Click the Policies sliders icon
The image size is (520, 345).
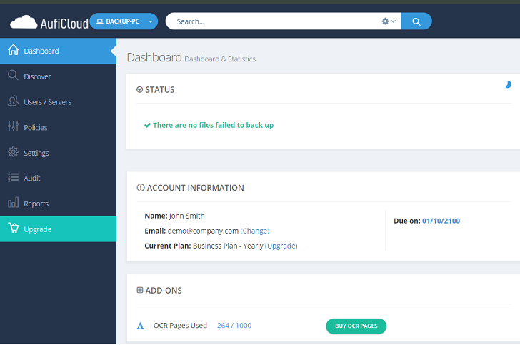pyautogui.click(x=14, y=126)
